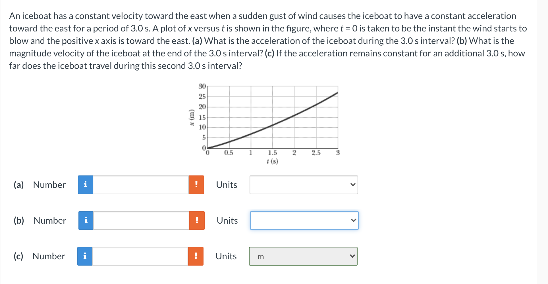This screenshot has height=284, width=548.
Task: Open the Units dropdown showing 'm' for part (c)
Action: pos(303,256)
